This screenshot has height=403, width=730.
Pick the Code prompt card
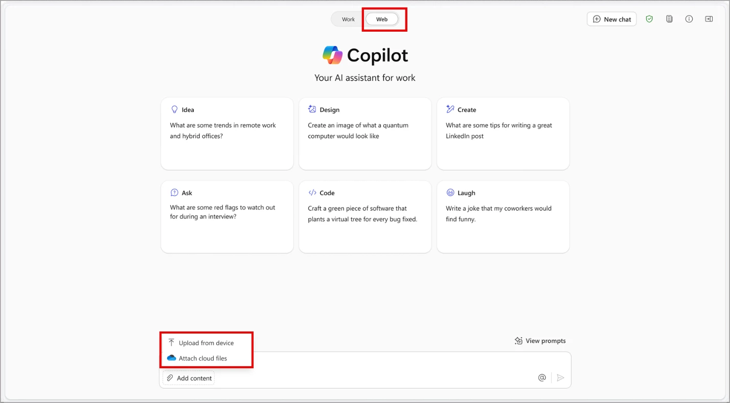[365, 217]
